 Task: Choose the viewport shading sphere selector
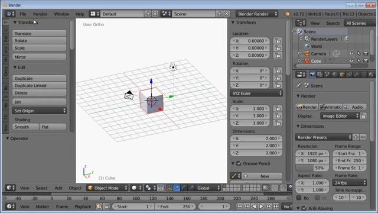click(136, 188)
